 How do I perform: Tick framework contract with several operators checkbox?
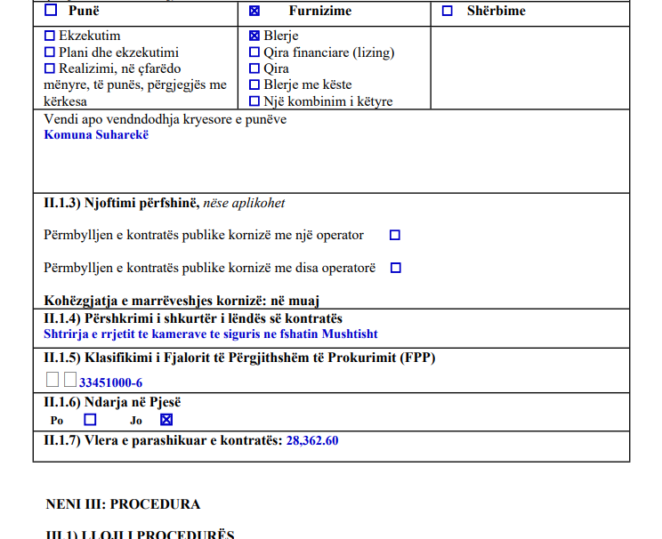point(396,268)
